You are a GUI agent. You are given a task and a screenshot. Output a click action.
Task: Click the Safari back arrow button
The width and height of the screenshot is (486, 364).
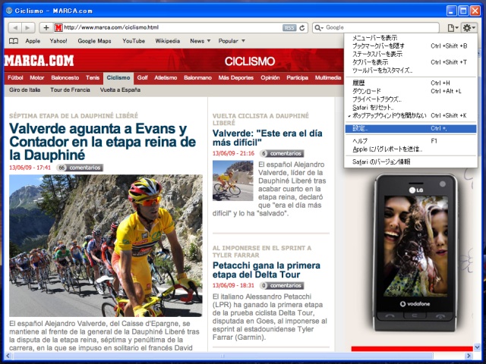14,28
